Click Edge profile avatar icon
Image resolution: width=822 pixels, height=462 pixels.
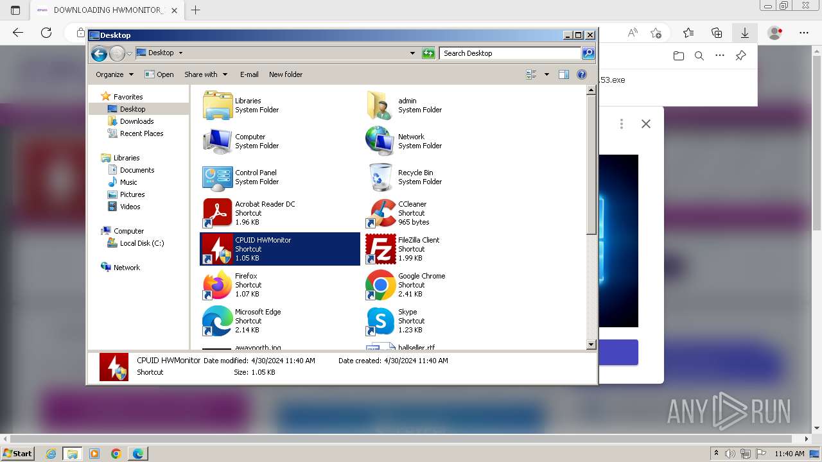(x=775, y=33)
